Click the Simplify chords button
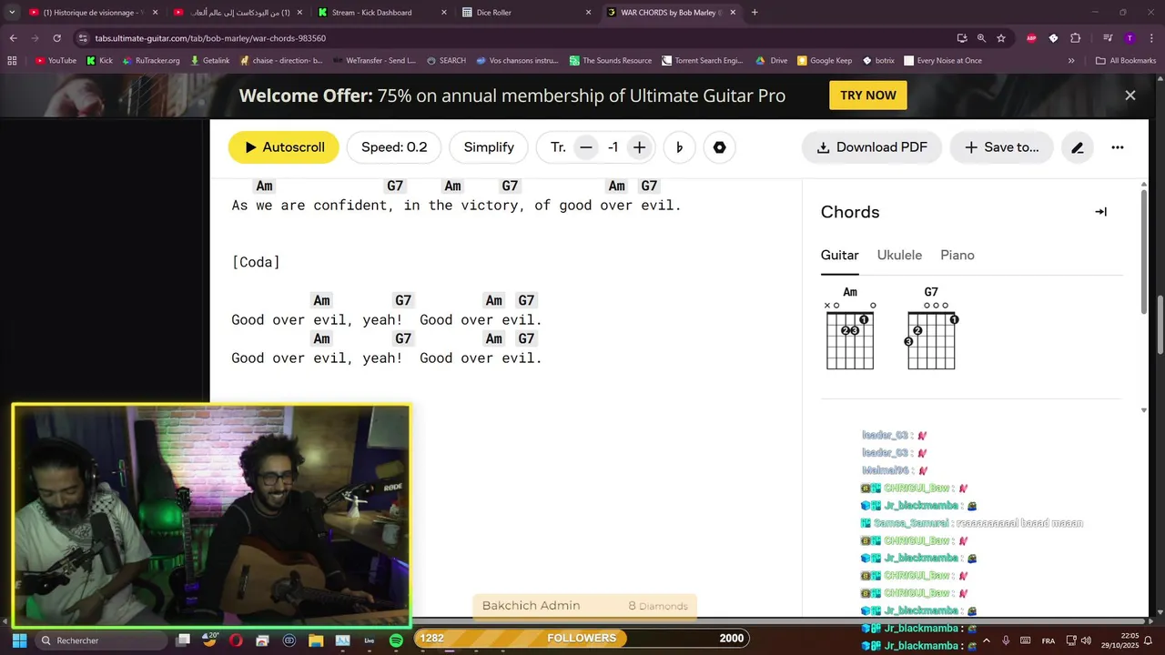Image resolution: width=1165 pixels, height=655 pixels. pos(489,147)
